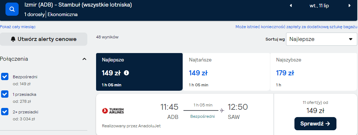Click the Sprawdź button
The image size is (358, 135).
315,124
